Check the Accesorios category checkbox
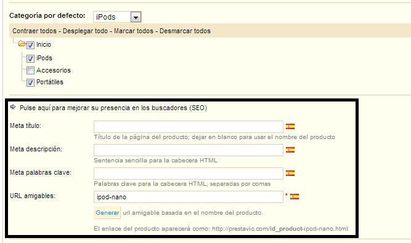Screen dimensions: 411x243 coord(30,70)
